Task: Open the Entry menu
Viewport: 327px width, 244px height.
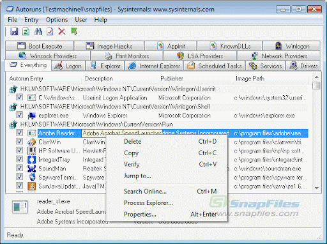Action: (31, 20)
